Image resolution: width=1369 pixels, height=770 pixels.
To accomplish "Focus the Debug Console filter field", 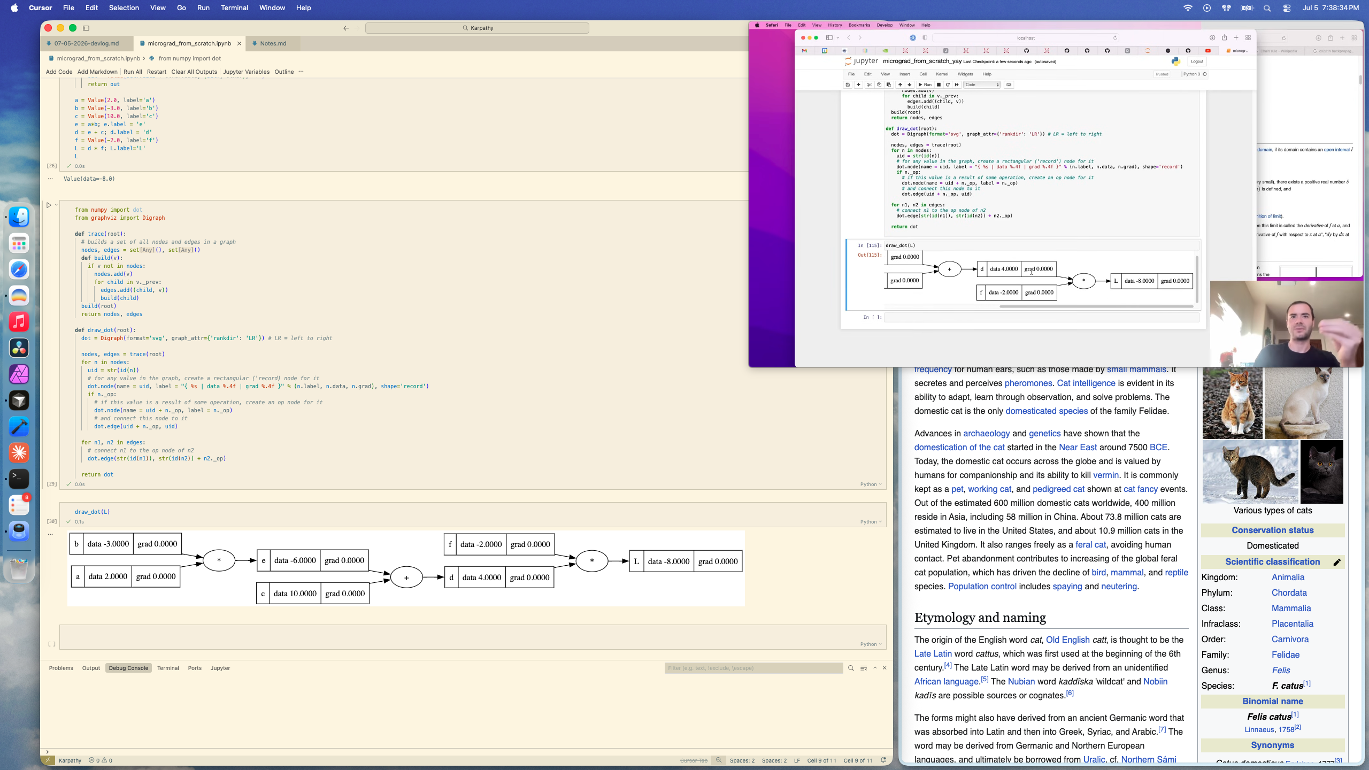I will (753, 668).
